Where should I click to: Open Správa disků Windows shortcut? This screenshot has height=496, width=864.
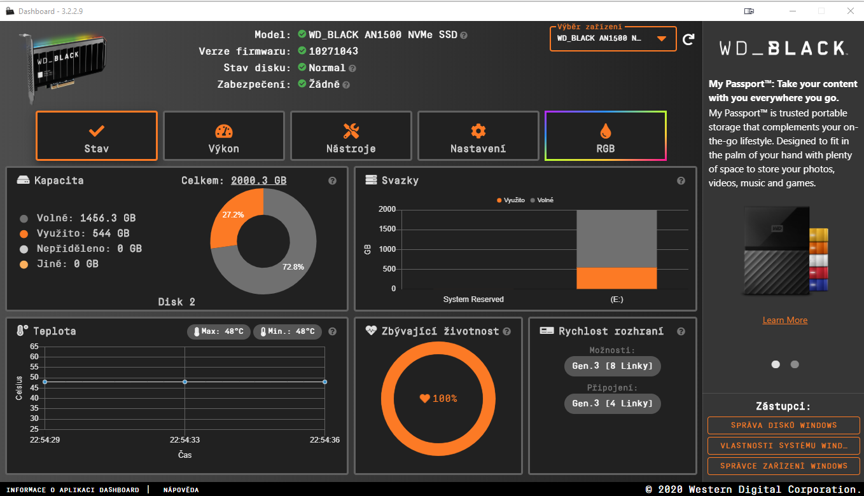pos(784,425)
